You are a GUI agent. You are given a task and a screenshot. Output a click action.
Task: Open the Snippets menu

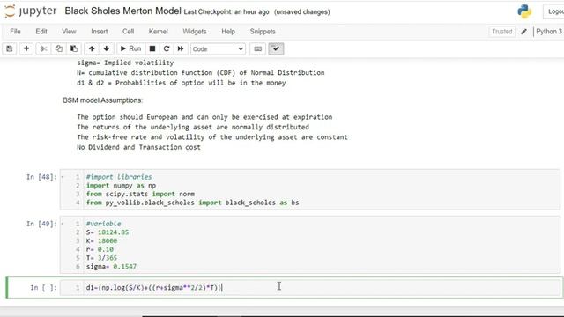pos(263,32)
